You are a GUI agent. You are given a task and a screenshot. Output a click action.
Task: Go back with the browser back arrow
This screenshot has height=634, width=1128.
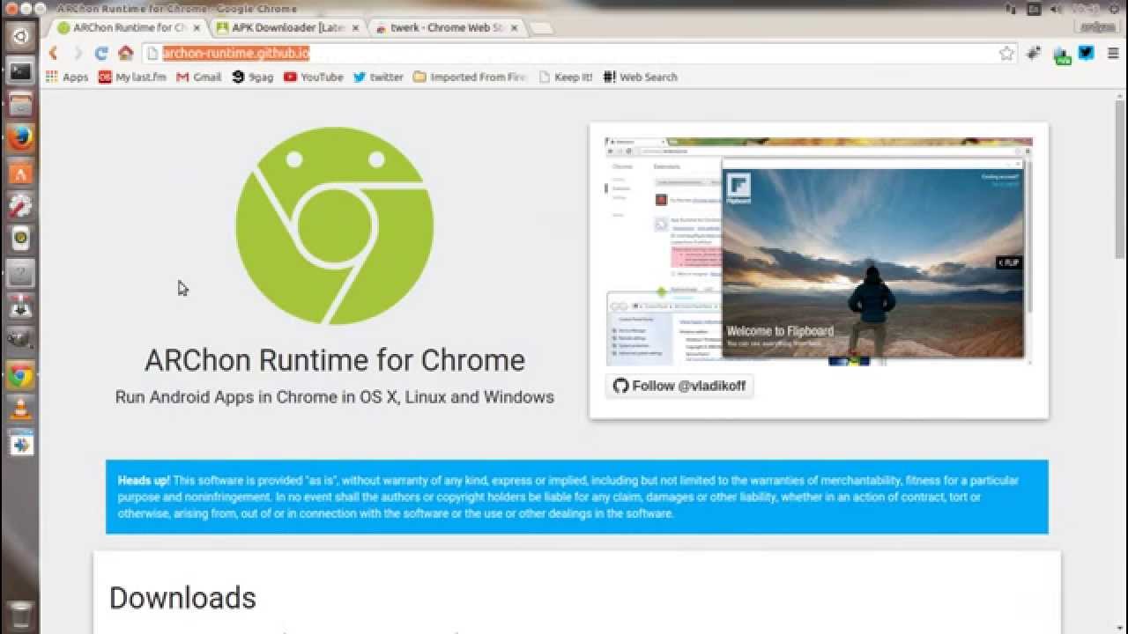click(53, 53)
